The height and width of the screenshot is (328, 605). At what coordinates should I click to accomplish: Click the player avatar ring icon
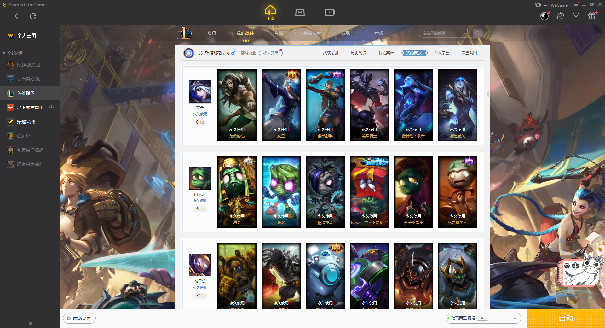point(189,53)
